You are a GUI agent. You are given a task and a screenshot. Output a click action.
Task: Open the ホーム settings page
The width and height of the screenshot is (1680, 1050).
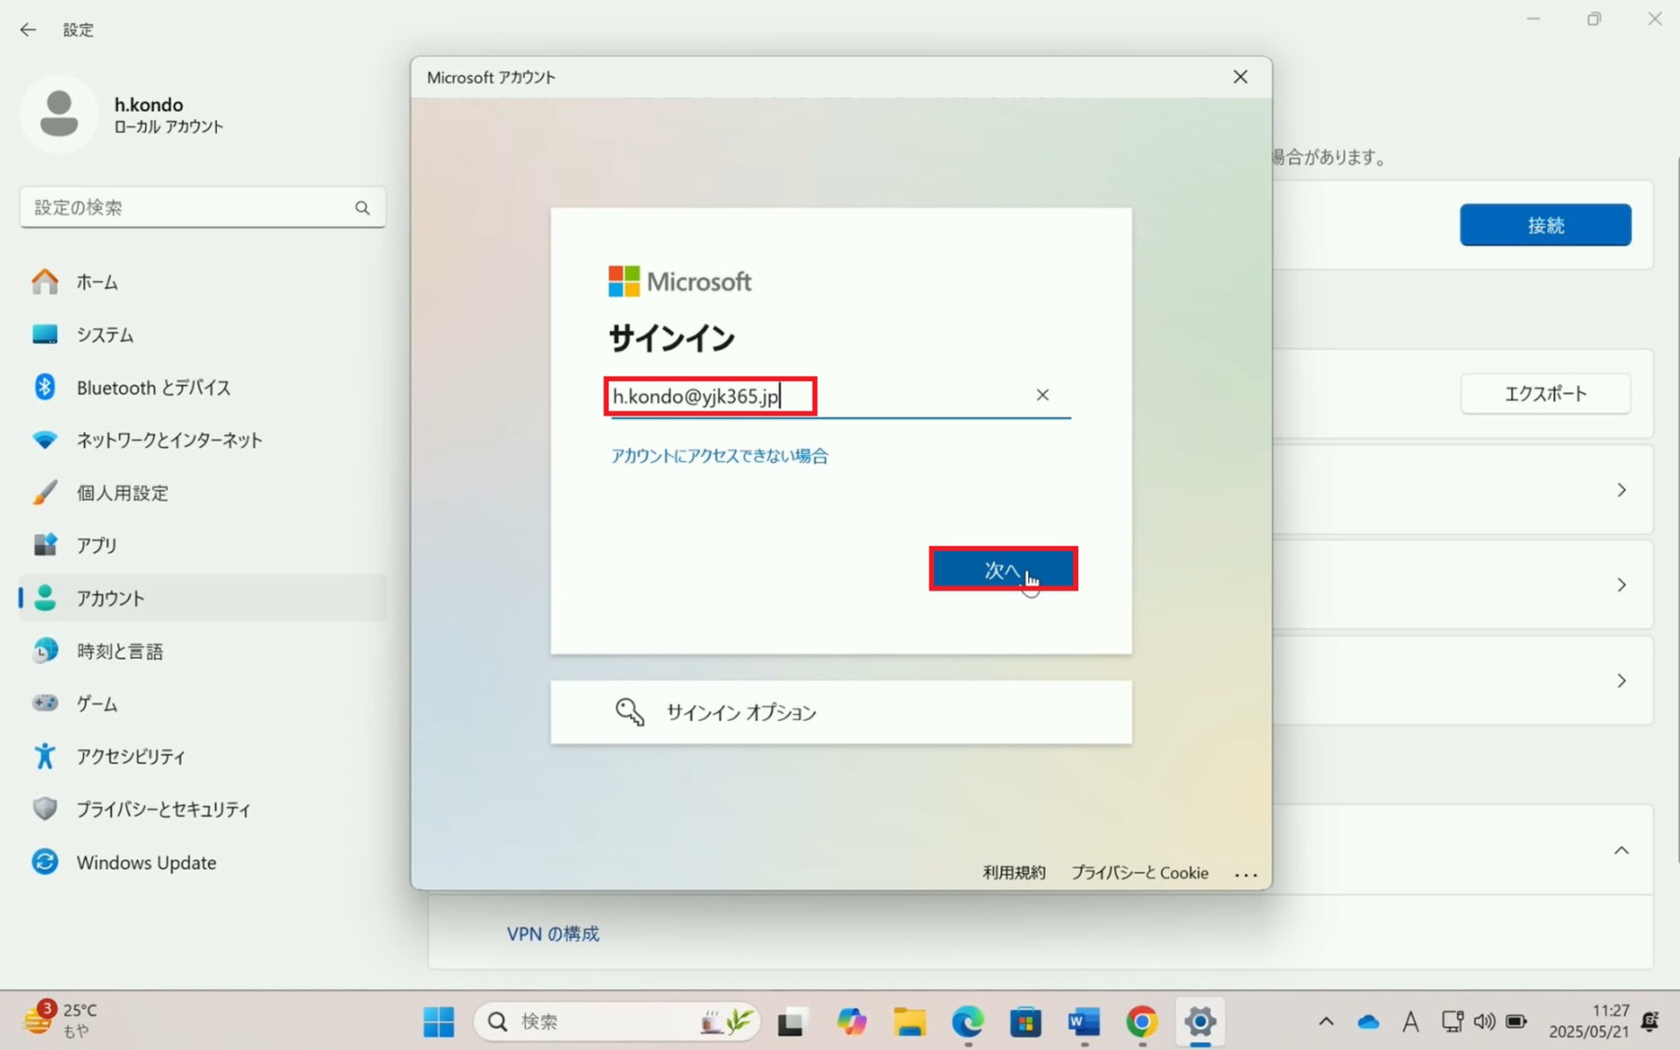click(202, 282)
